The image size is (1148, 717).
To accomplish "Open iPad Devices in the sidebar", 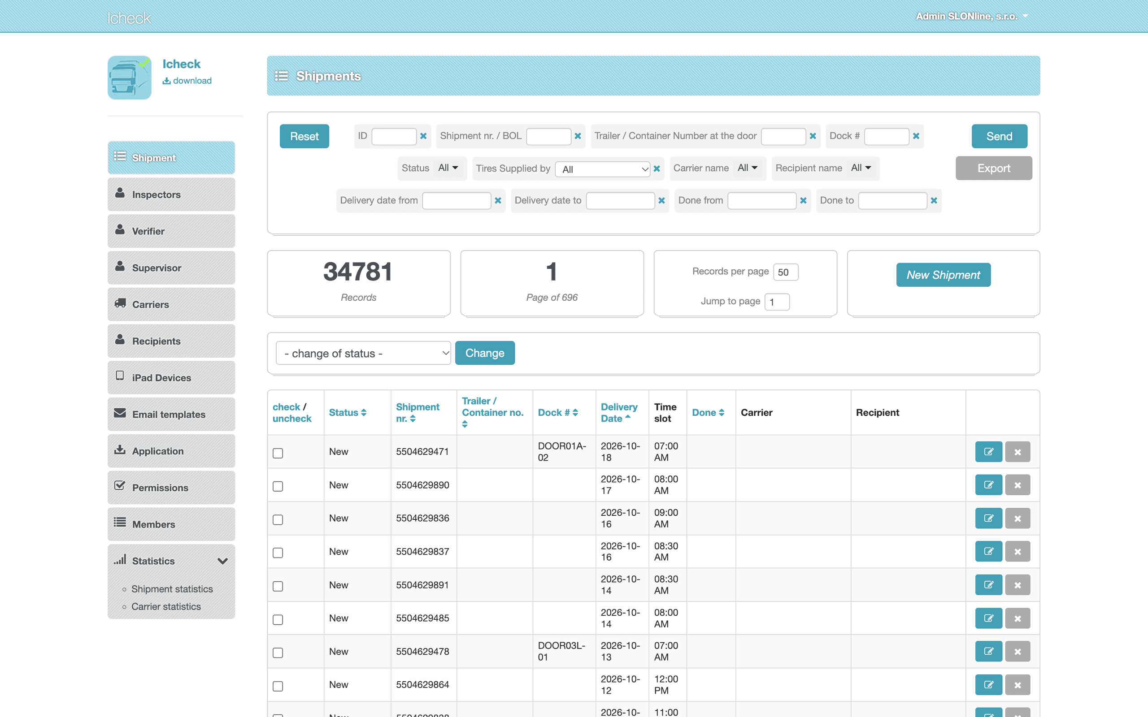I will [x=171, y=377].
